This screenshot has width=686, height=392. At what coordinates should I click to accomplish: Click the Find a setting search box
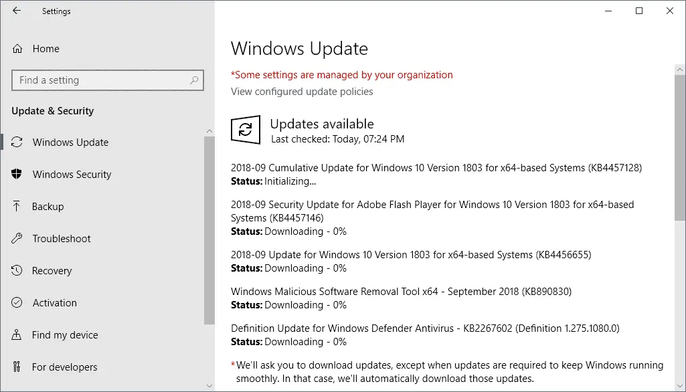pyautogui.click(x=108, y=80)
